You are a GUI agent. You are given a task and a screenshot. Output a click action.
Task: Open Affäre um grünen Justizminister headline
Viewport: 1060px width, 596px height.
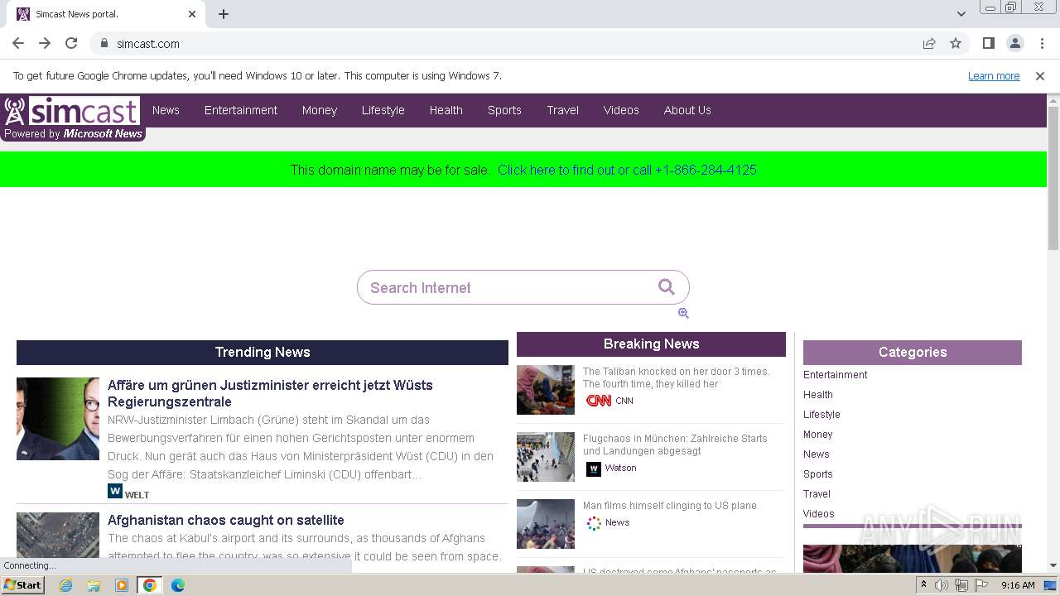(270, 393)
